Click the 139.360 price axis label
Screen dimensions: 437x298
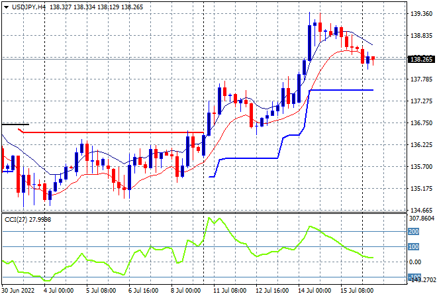pyautogui.click(x=421, y=14)
